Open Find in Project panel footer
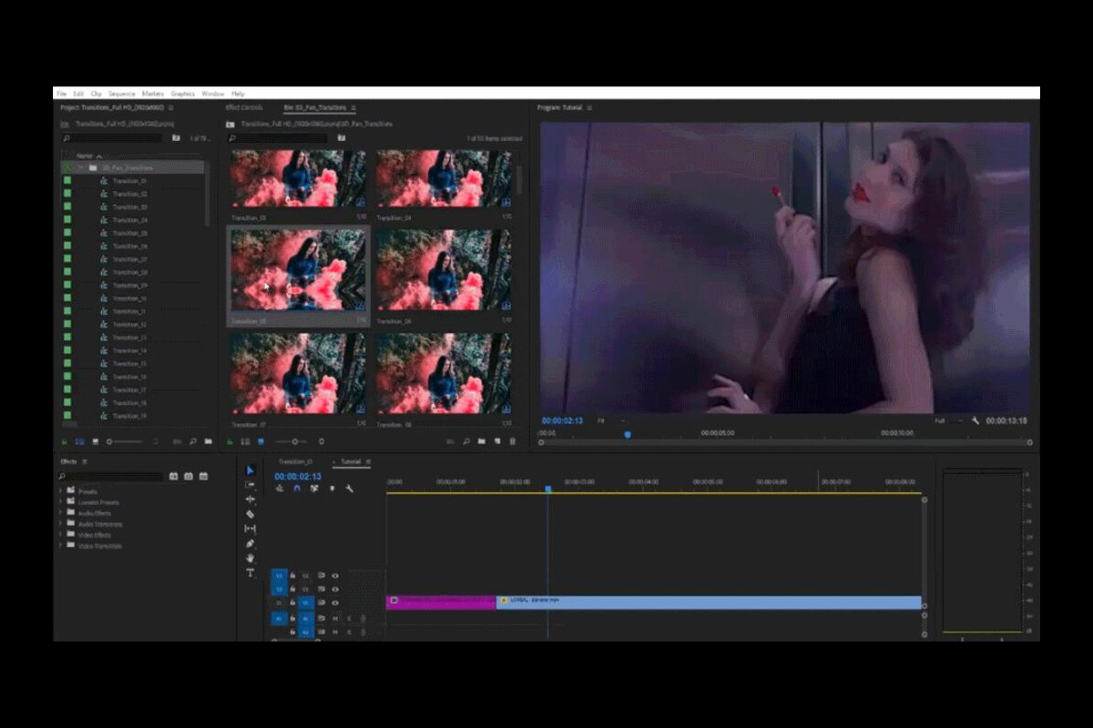 (x=192, y=441)
